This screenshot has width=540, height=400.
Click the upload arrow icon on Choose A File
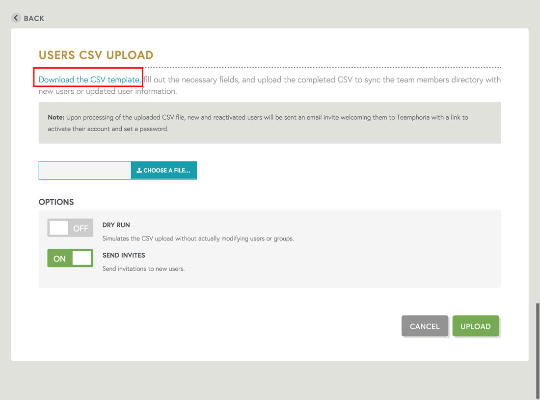click(139, 170)
